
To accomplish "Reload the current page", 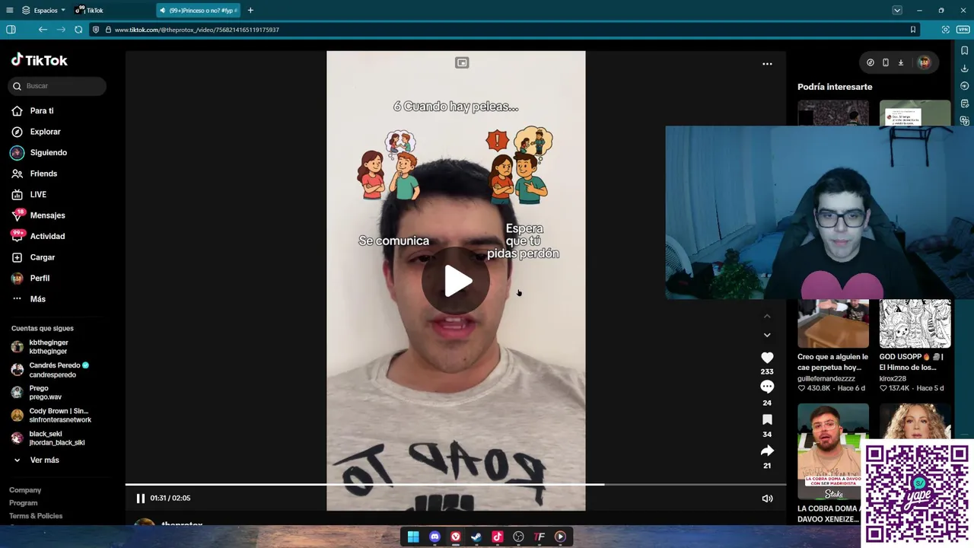I will pos(78,30).
